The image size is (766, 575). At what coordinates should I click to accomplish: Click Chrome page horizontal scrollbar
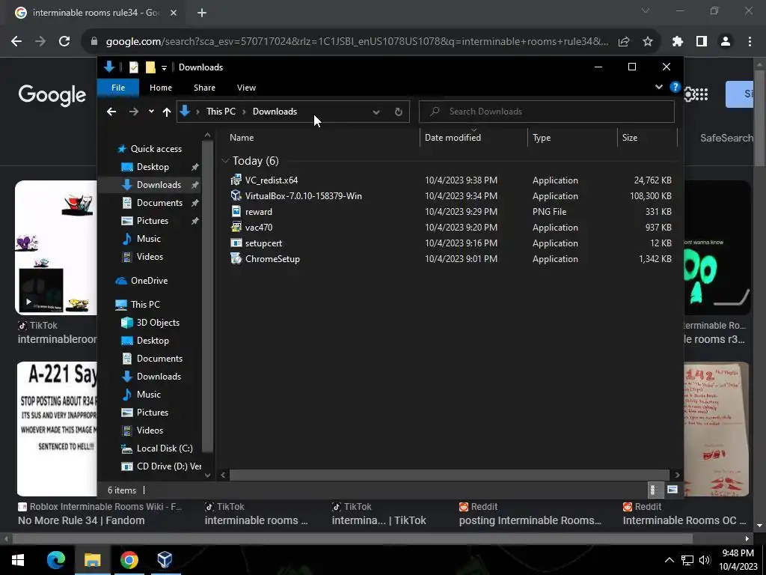(x=352, y=539)
